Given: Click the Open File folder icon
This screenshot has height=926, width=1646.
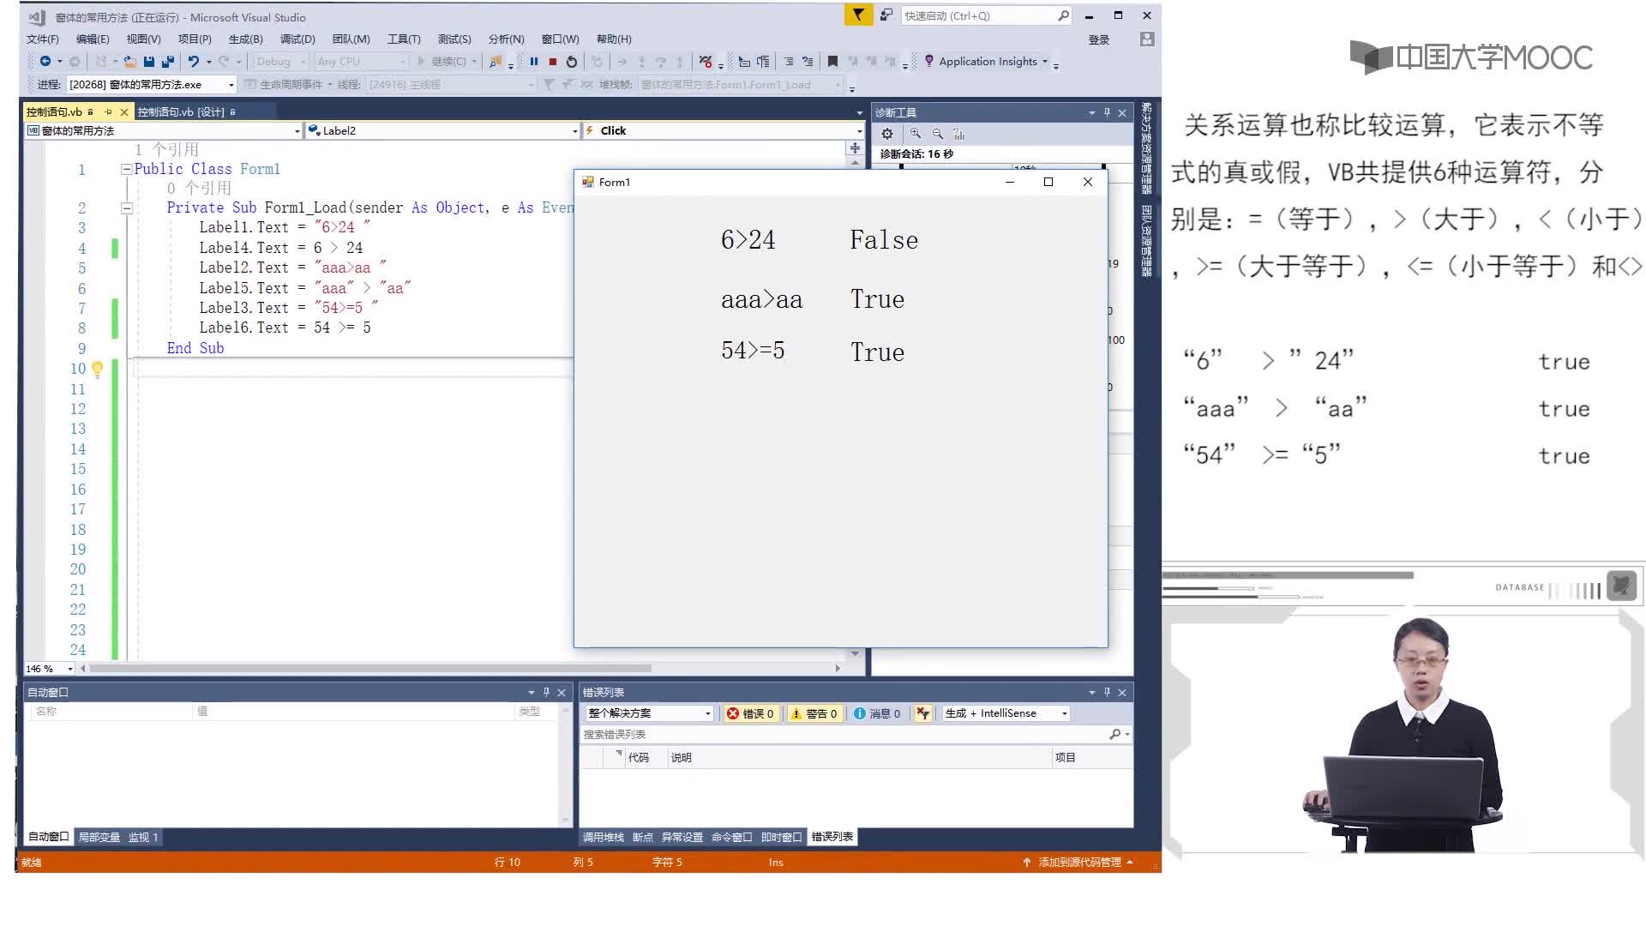Looking at the screenshot, I should click(x=129, y=62).
